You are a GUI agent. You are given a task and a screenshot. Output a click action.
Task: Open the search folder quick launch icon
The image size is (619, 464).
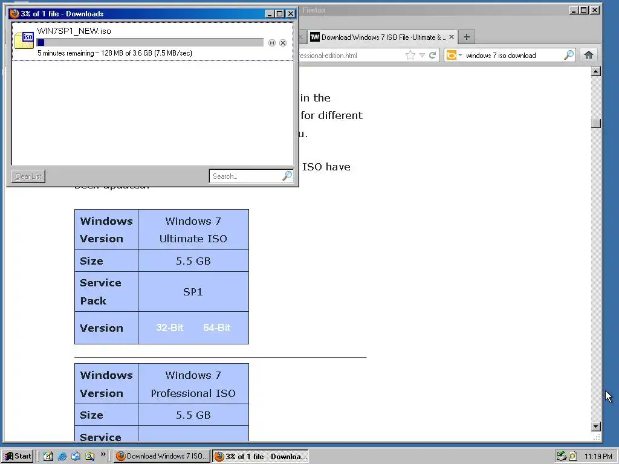coord(89,456)
